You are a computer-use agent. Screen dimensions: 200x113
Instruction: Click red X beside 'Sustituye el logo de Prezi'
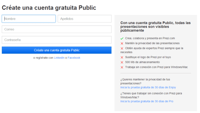122,57
